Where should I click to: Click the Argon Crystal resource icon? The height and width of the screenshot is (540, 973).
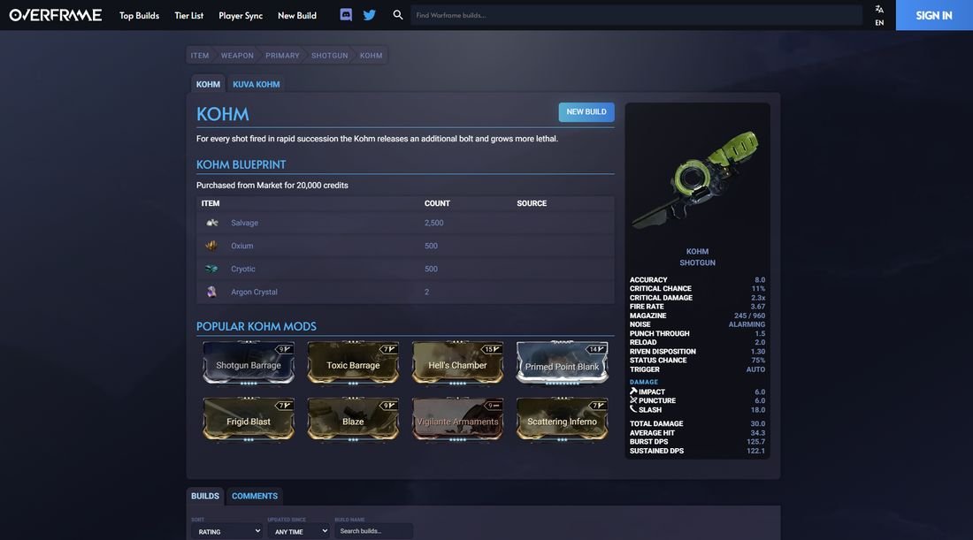click(211, 292)
